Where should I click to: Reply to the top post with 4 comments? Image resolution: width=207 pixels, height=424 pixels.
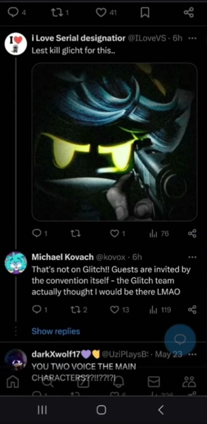[x=12, y=12]
